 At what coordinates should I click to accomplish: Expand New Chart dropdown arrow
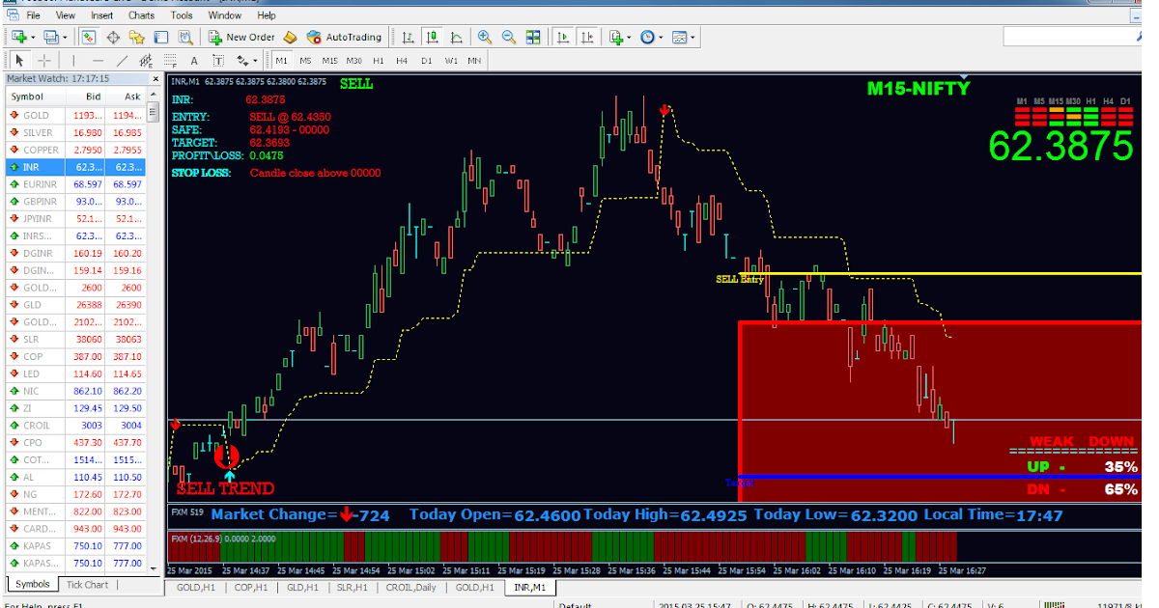[34, 38]
